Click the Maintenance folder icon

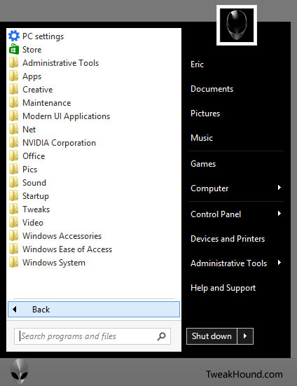[13, 102]
